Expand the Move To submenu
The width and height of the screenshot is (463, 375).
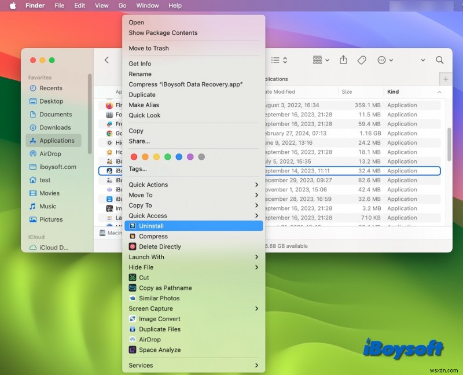point(194,195)
